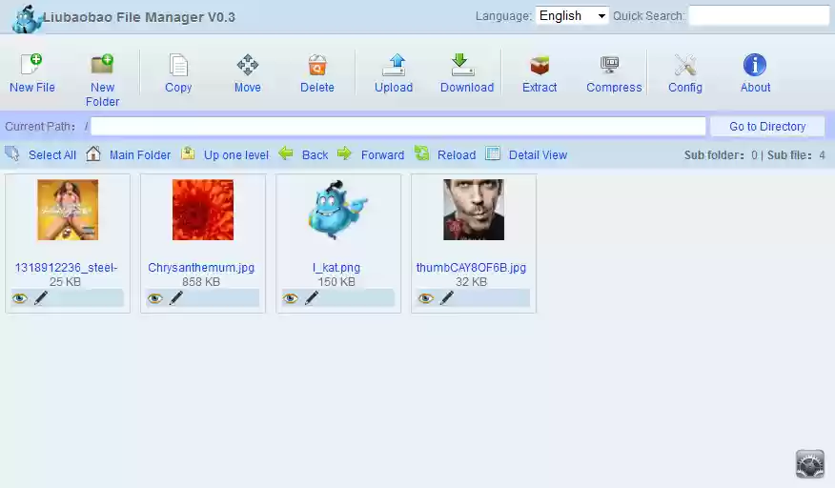Screen dimensions: 835x488
Task: Open the Upload tool icon
Action: pos(394,65)
